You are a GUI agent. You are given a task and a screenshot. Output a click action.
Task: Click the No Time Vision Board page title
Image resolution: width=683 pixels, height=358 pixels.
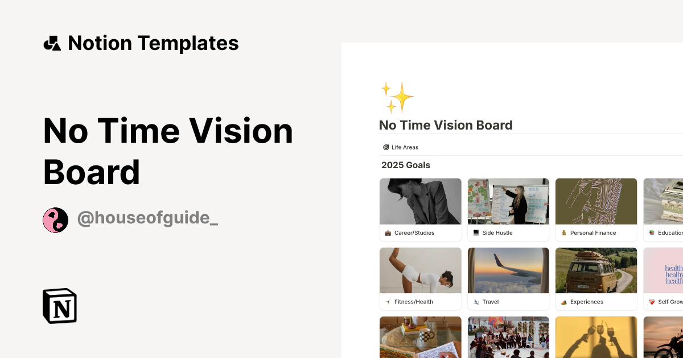[446, 125]
